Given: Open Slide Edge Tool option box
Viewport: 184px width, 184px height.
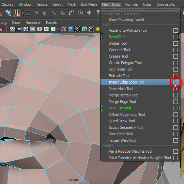Looking at the screenshot, I should 175,134.
